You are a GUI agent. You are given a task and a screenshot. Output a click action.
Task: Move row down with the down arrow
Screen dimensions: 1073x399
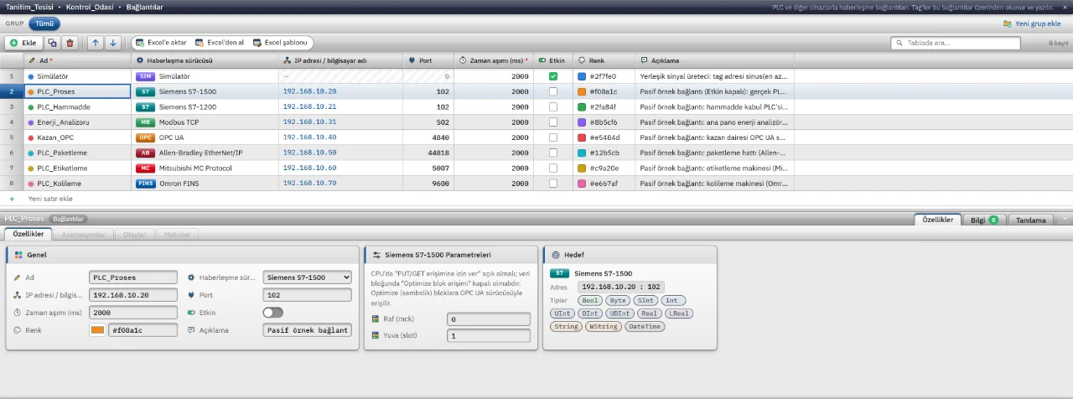pyautogui.click(x=113, y=43)
